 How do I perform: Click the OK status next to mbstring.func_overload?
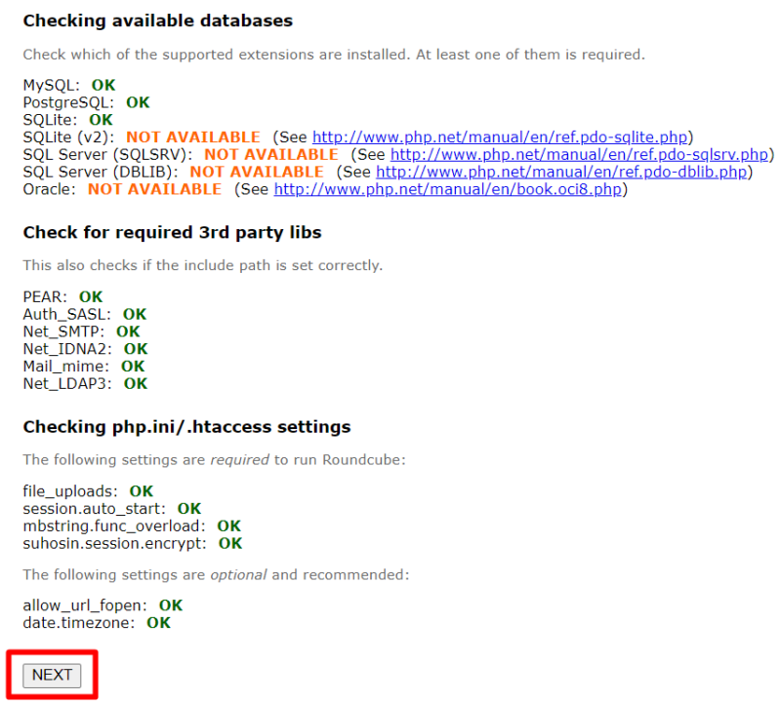[x=228, y=526]
